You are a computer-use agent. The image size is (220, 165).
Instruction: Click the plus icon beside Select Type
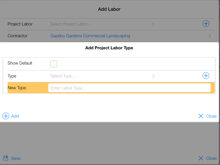[206, 76]
